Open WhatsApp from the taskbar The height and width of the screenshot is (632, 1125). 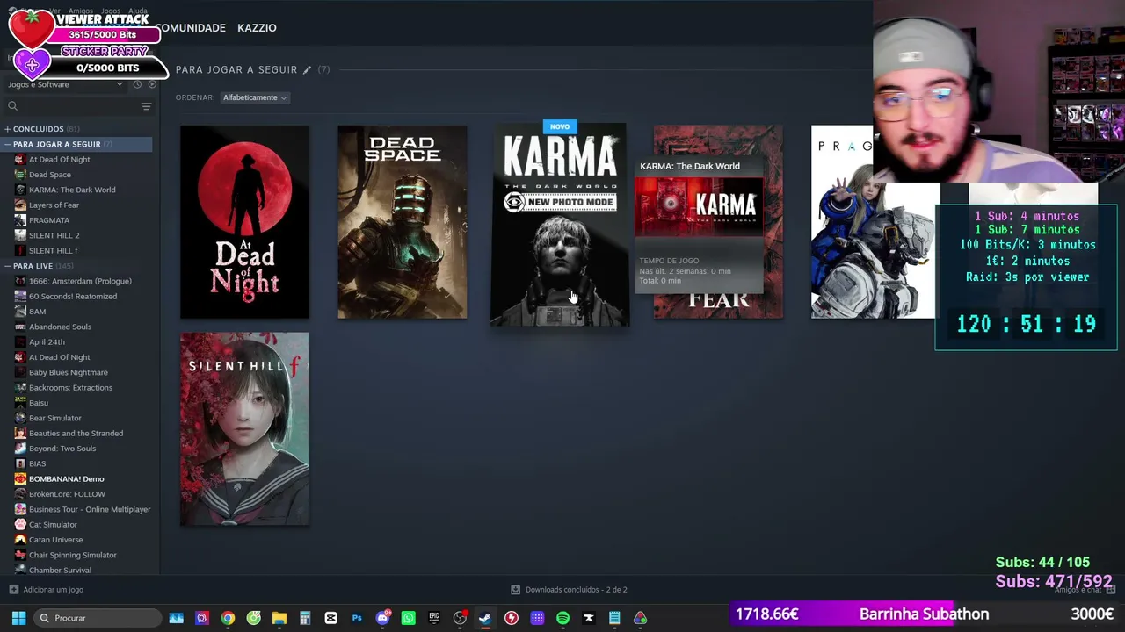(408, 618)
